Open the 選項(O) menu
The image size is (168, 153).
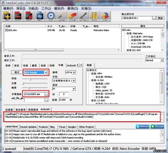tap(73, 8)
